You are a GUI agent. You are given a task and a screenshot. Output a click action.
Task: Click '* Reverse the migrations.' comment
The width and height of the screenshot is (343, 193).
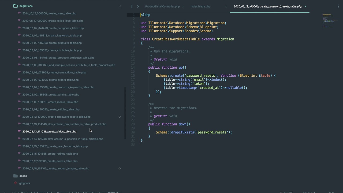point(174,108)
